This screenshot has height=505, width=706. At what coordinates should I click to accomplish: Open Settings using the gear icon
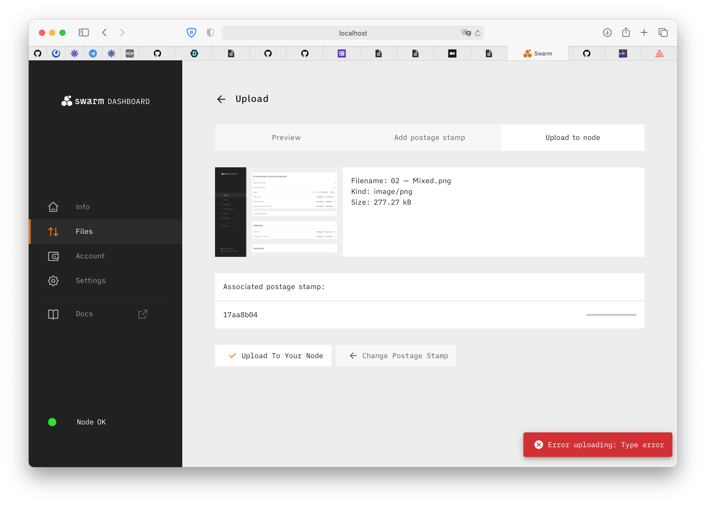coord(53,280)
